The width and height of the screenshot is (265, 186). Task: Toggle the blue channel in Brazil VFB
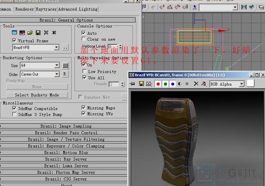click(x=173, y=84)
